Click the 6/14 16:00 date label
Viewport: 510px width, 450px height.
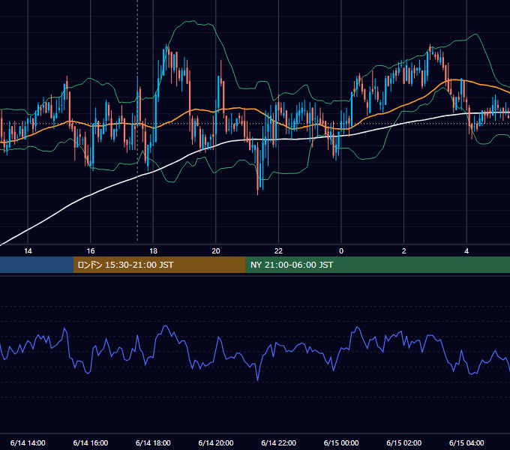click(x=91, y=442)
